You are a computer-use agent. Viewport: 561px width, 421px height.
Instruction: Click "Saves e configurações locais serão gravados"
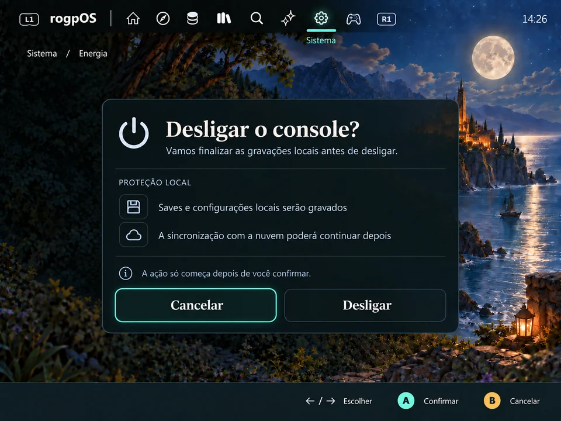[x=252, y=208]
